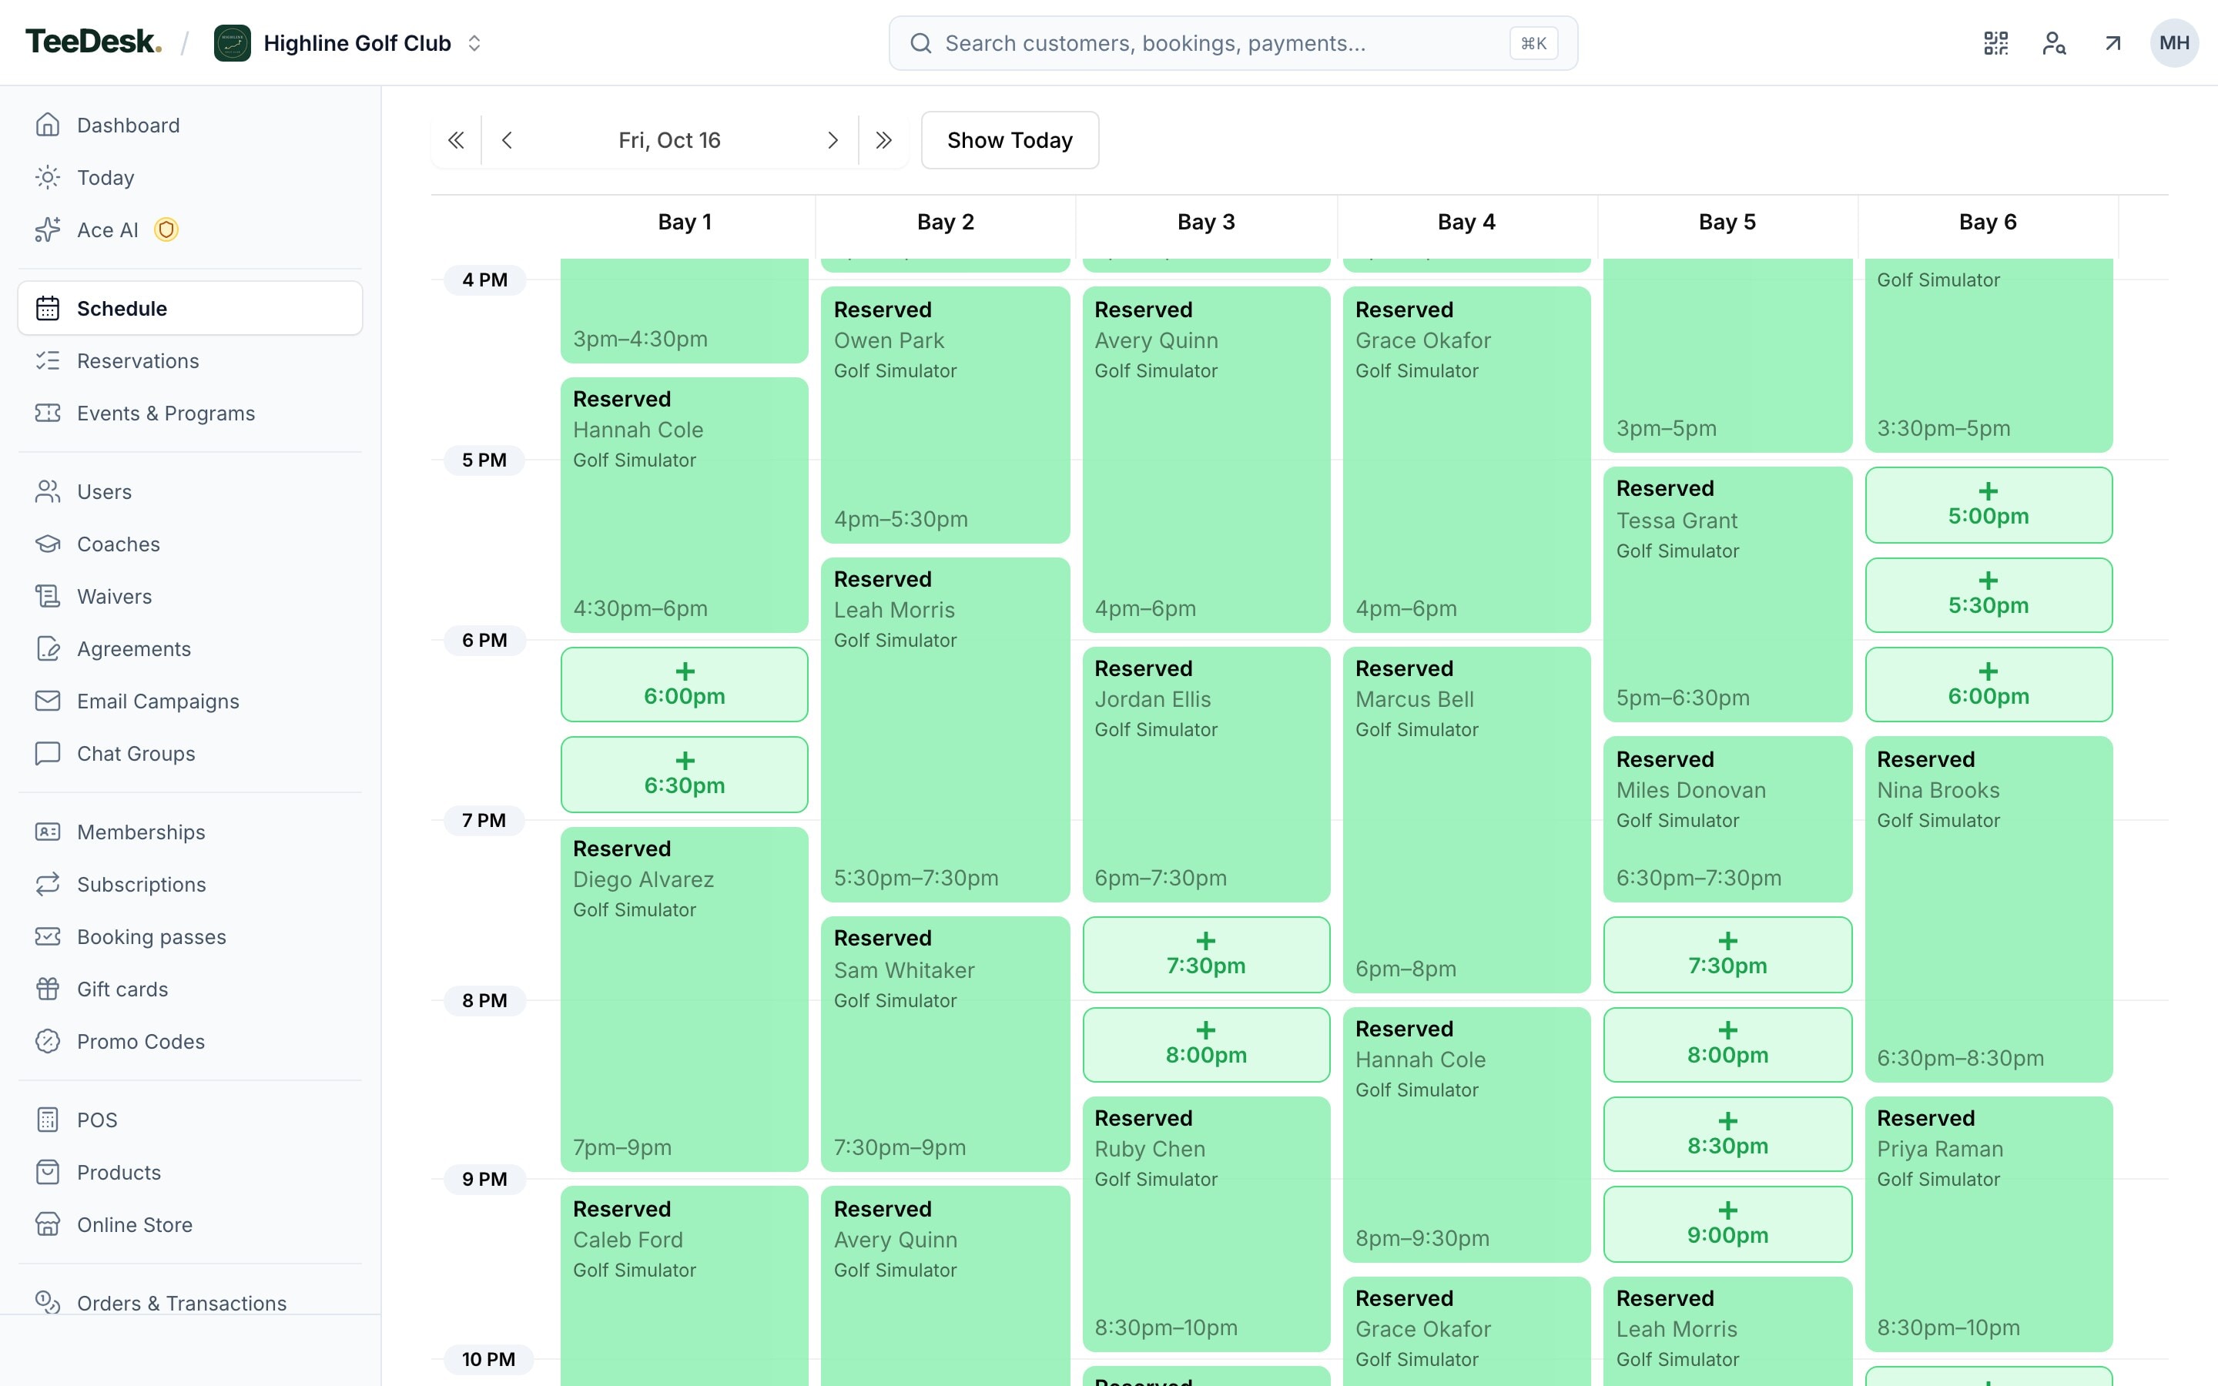Open Events & Programs
The image size is (2218, 1386).
[189, 413]
